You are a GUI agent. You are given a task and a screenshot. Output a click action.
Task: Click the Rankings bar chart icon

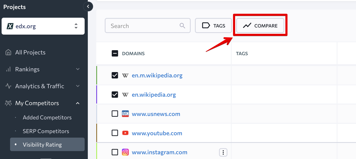click(8, 69)
